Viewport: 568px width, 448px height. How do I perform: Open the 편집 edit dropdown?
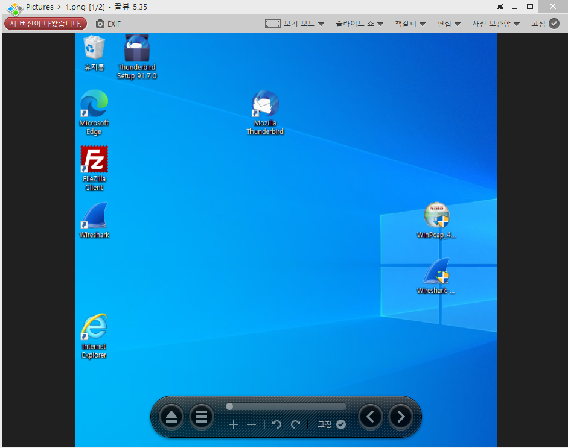448,24
